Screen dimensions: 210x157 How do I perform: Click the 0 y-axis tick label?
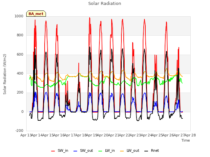tap(22, 112)
